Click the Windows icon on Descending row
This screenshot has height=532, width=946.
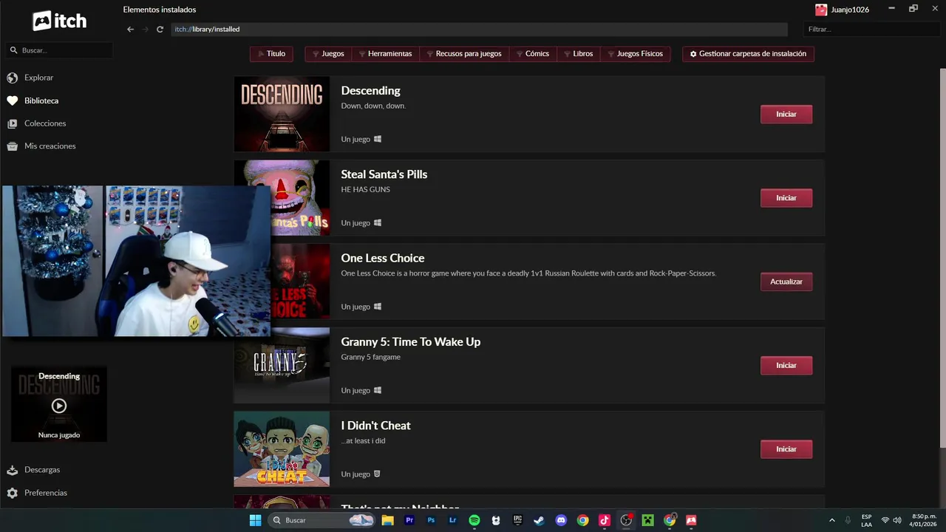[378, 139]
